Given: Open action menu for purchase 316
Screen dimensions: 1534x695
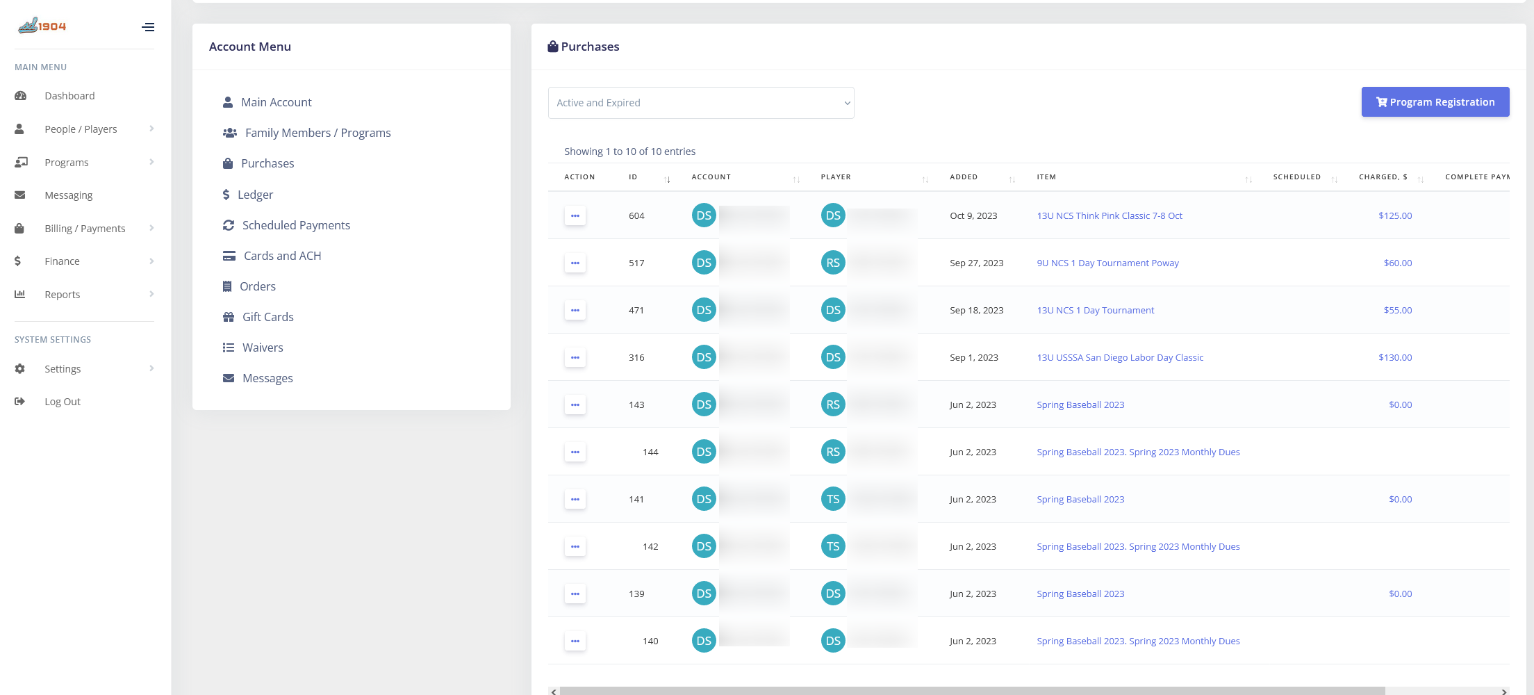Looking at the screenshot, I should [x=575, y=358].
